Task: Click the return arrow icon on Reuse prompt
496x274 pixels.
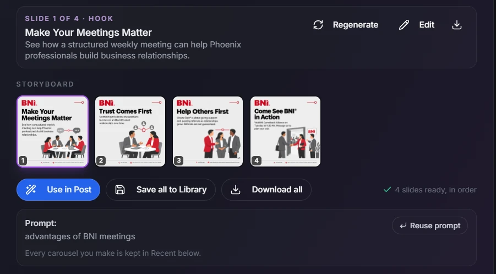Action: (x=403, y=225)
